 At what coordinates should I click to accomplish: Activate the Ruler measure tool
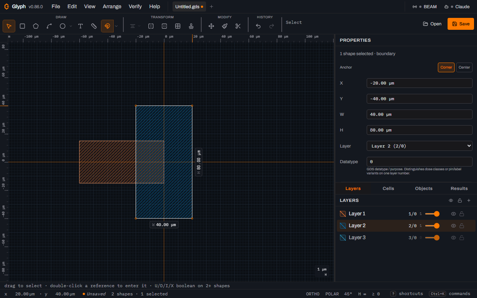click(94, 26)
